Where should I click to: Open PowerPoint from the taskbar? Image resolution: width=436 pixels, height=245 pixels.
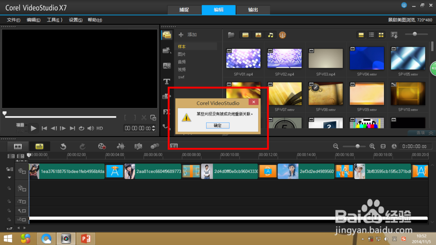tap(85, 238)
